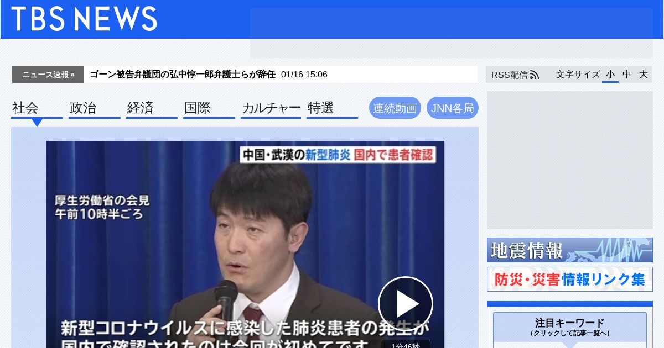Viewport: 664px width, 348px height.
Task: Click the 1分46秒 video duration label
Action: point(406,345)
